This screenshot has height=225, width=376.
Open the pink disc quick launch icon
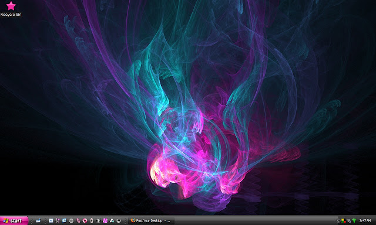tap(85, 220)
